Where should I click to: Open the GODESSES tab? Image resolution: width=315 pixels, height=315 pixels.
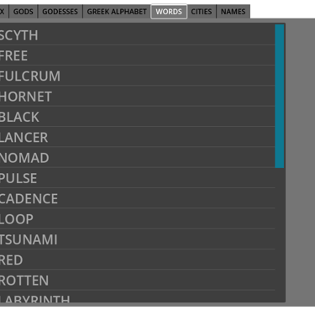click(x=60, y=12)
